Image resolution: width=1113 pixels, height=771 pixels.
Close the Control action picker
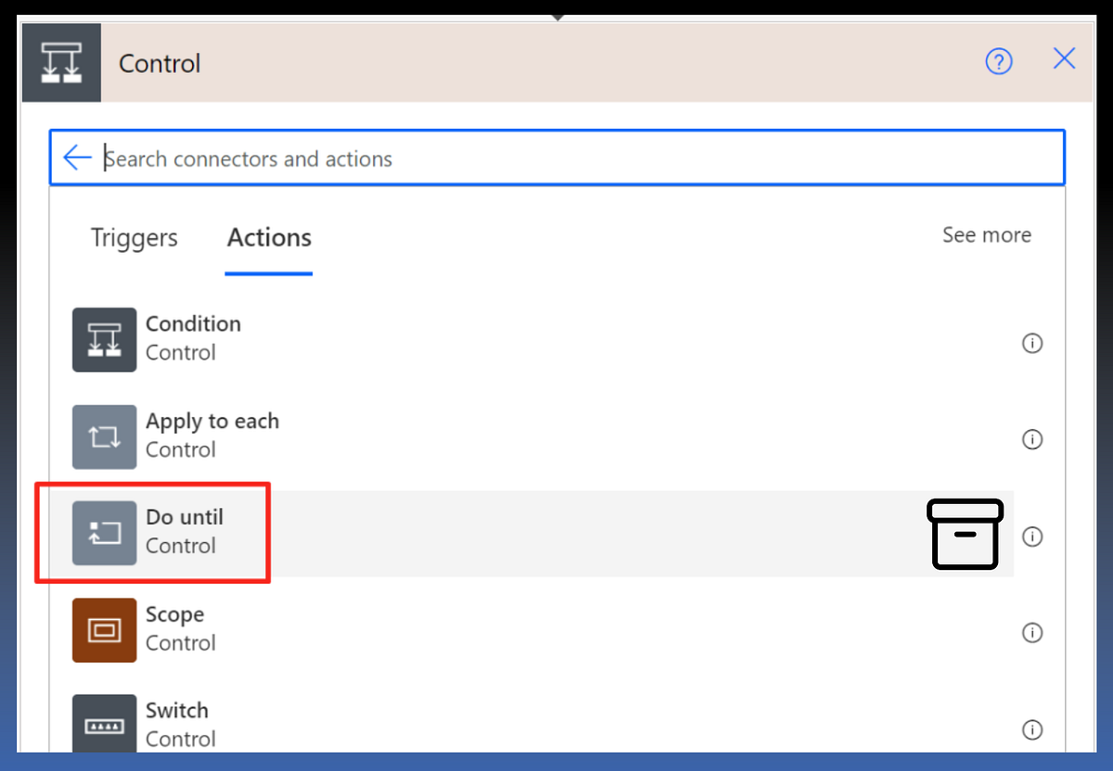pyautogui.click(x=1064, y=58)
